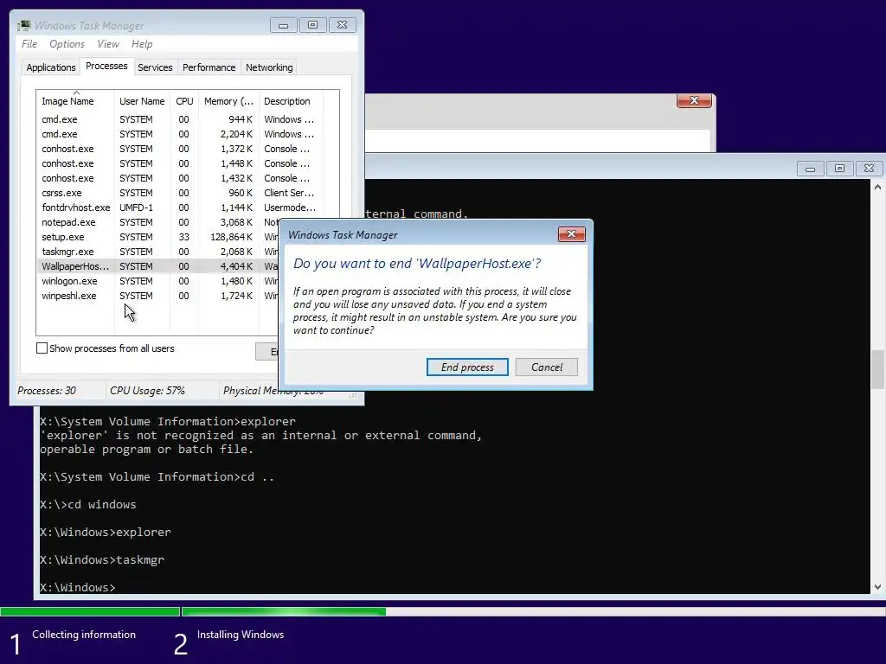Switch to the Services tab
Viewport: 886px width, 664px height.
155,67
